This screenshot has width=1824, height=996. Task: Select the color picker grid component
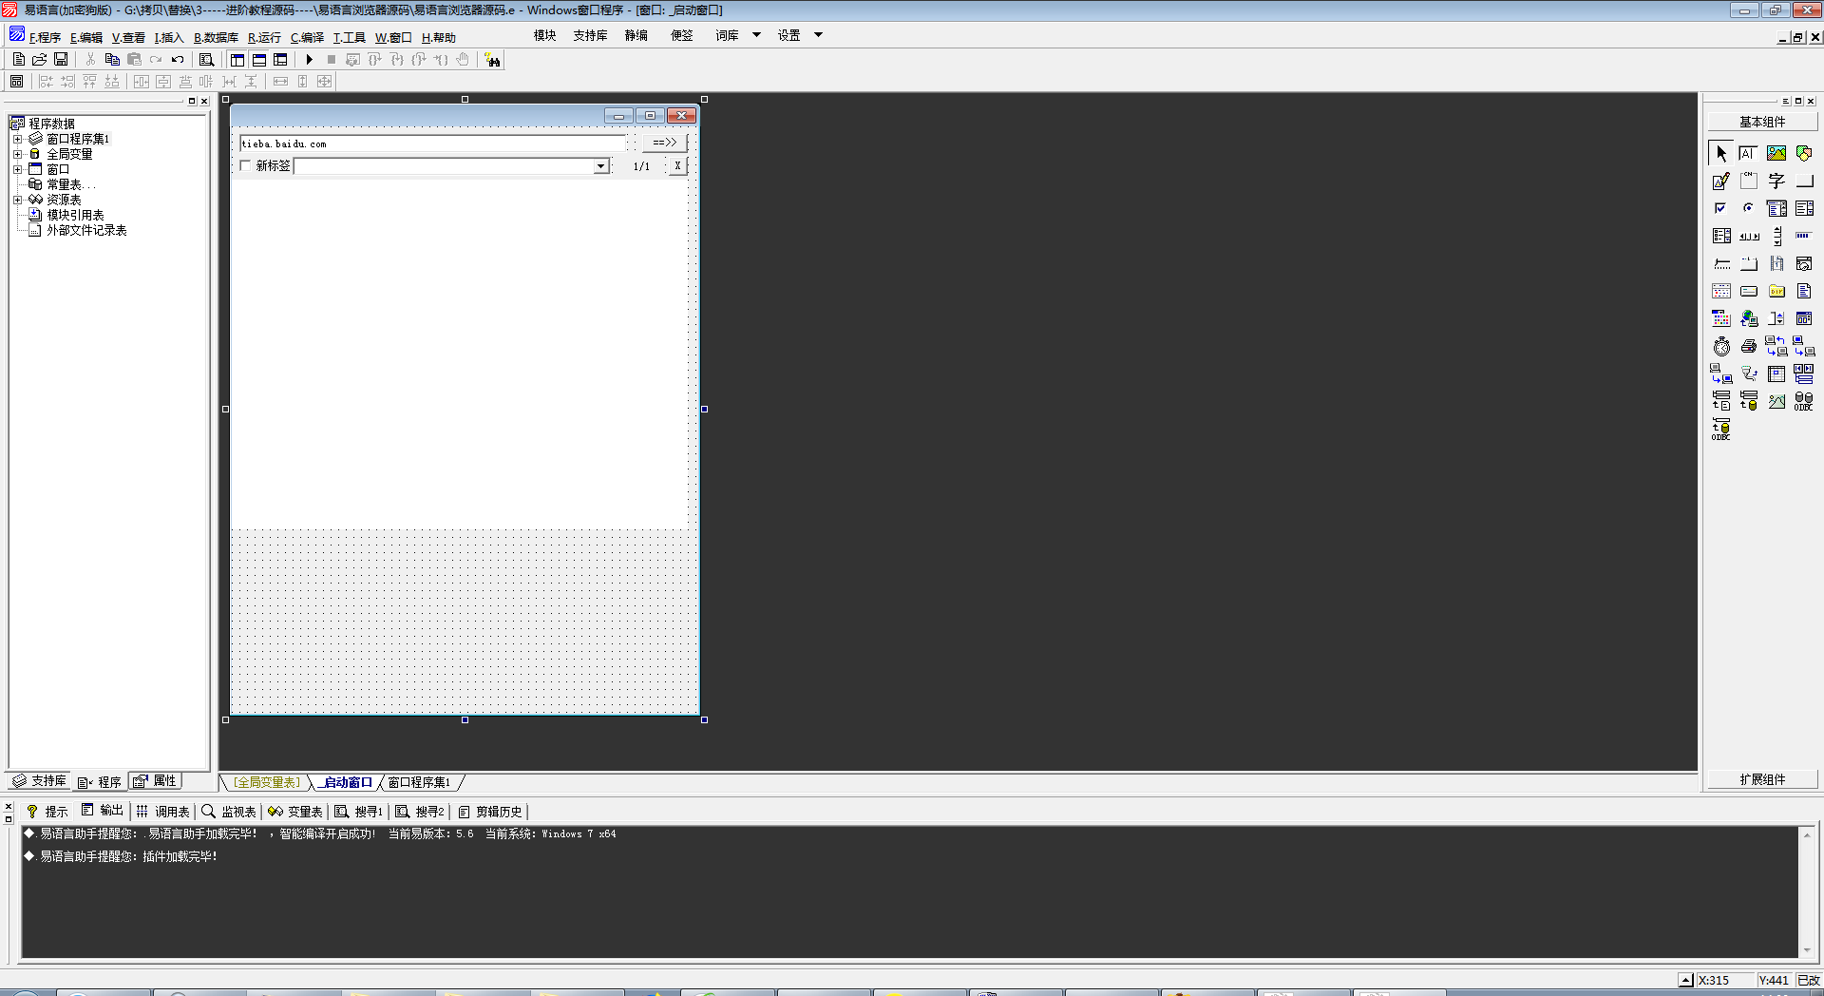click(1720, 318)
